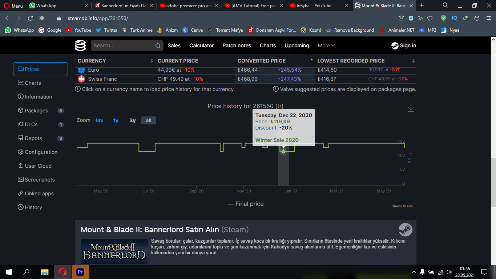This screenshot has height=279, width=496.
Task: Sort by Lowest Recorded Price column arrows
Action: tap(414, 61)
